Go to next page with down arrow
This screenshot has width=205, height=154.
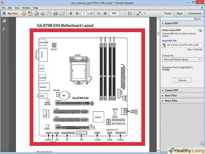(77, 13)
